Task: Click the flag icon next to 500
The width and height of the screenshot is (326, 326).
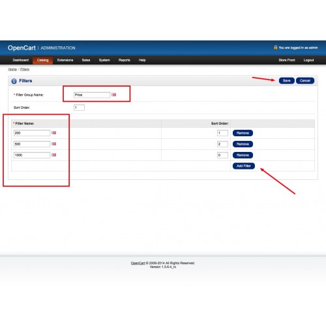Action: (x=54, y=144)
